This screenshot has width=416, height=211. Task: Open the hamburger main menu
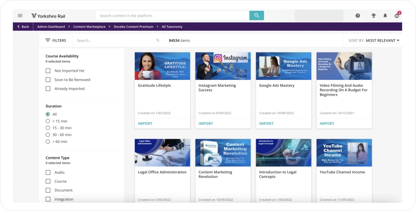[20, 16]
